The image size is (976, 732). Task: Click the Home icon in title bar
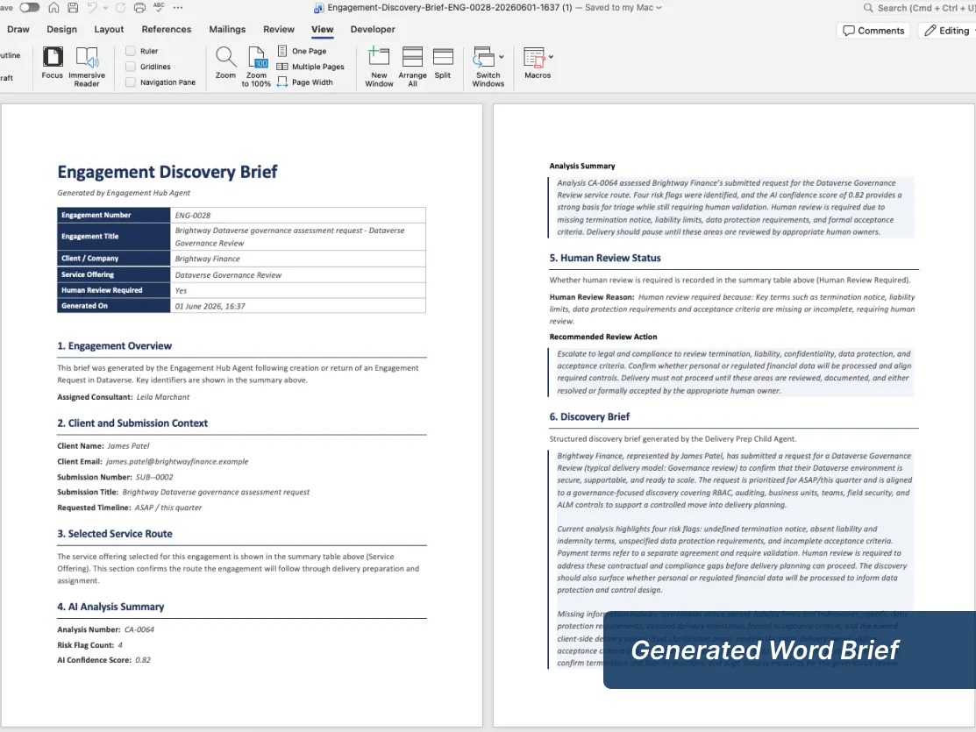pos(54,8)
